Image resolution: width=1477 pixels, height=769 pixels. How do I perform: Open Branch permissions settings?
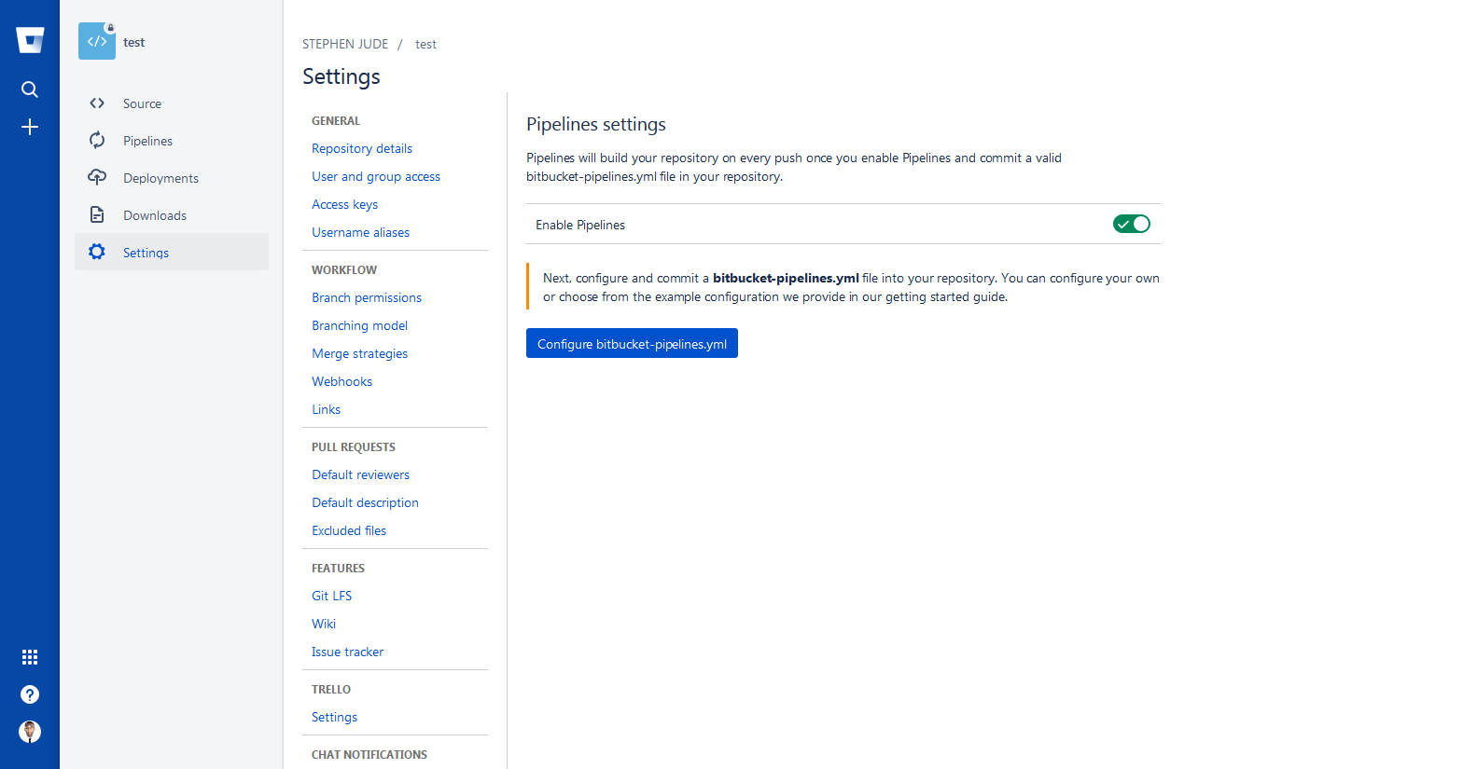[x=367, y=297]
